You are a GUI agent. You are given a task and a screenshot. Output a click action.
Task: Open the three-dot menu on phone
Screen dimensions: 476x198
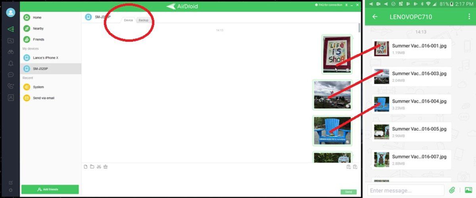(468, 17)
